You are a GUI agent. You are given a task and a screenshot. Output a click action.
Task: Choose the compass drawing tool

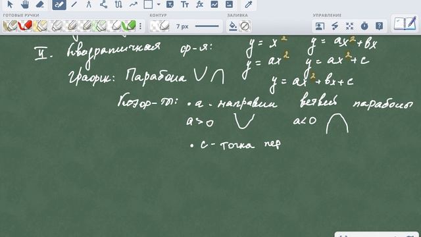(x=89, y=5)
